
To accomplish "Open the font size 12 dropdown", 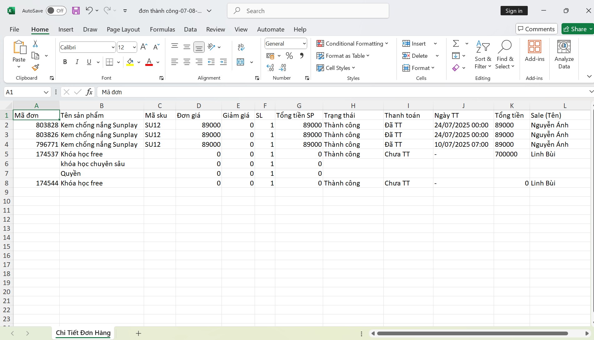I will pyautogui.click(x=134, y=47).
